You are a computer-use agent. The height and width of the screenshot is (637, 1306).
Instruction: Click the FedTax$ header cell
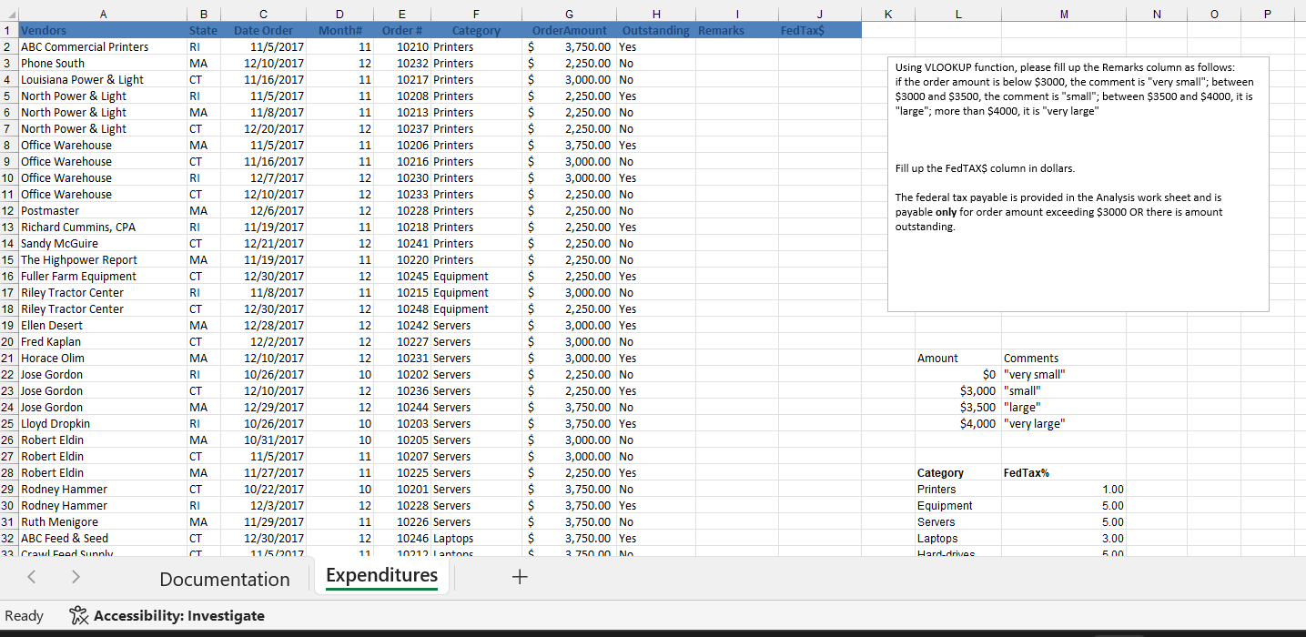tap(802, 30)
